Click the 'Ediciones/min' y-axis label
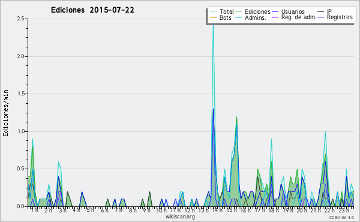 click(5, 113)
